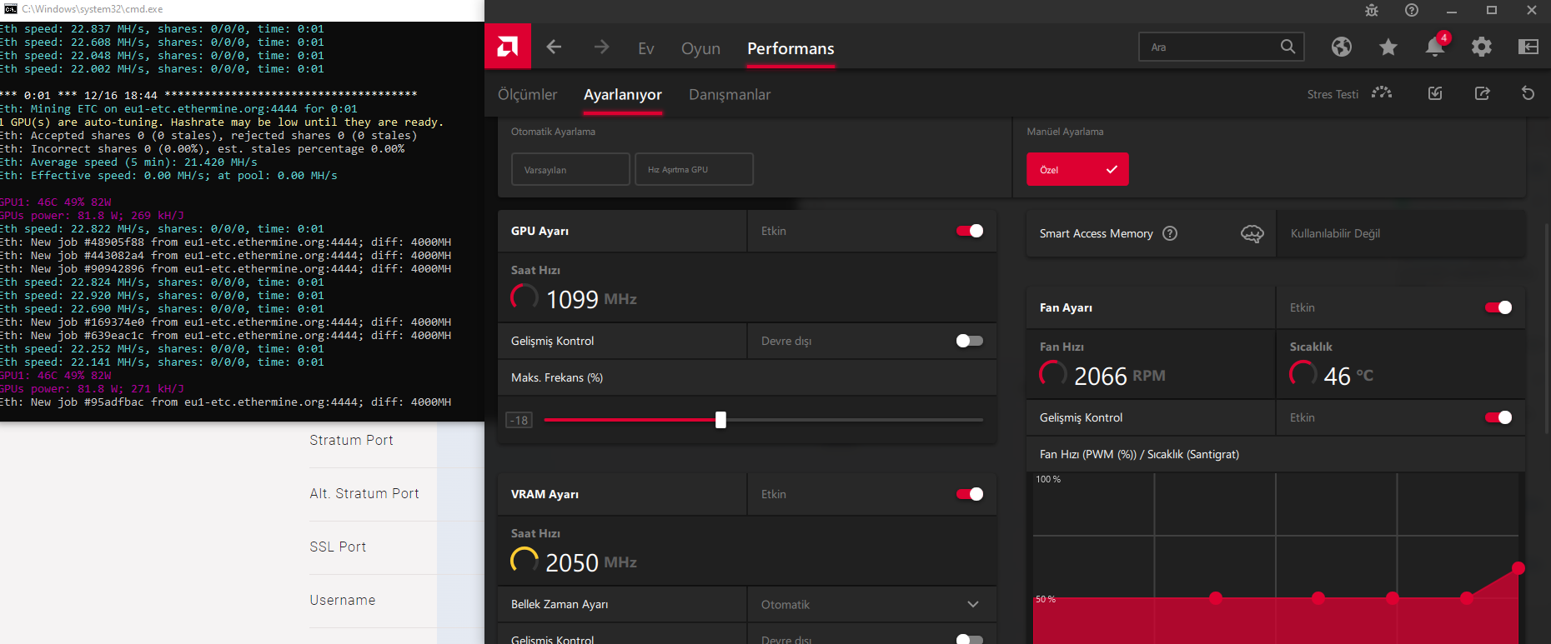Open the Ölçümler sub-tab
Image resolution: width=1551 pixels, height=644 pixels.
527,95
